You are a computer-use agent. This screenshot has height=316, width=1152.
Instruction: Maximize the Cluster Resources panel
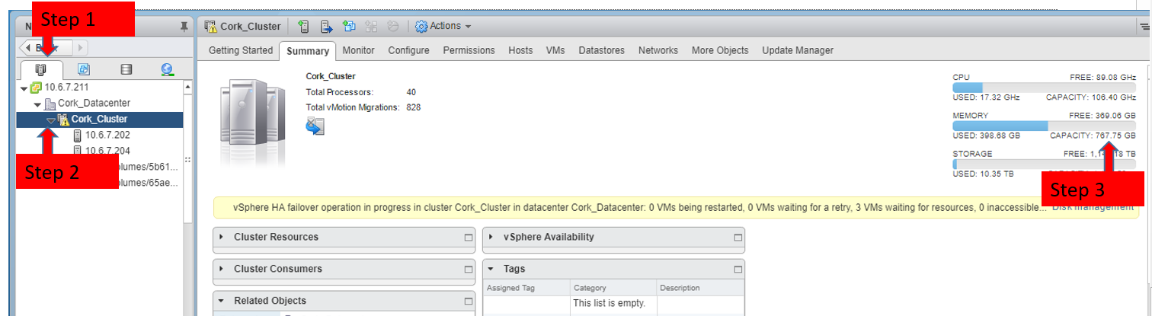469,238
